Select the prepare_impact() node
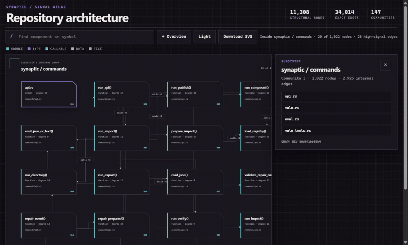Screen dimensions: 408x245 click(x=195, y=138)
